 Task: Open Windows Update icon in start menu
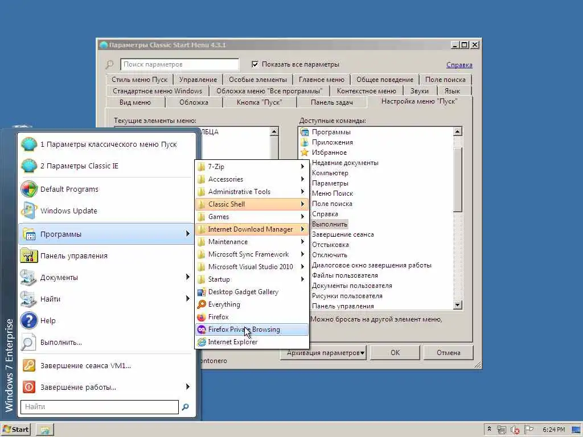[x=29, y=211]
